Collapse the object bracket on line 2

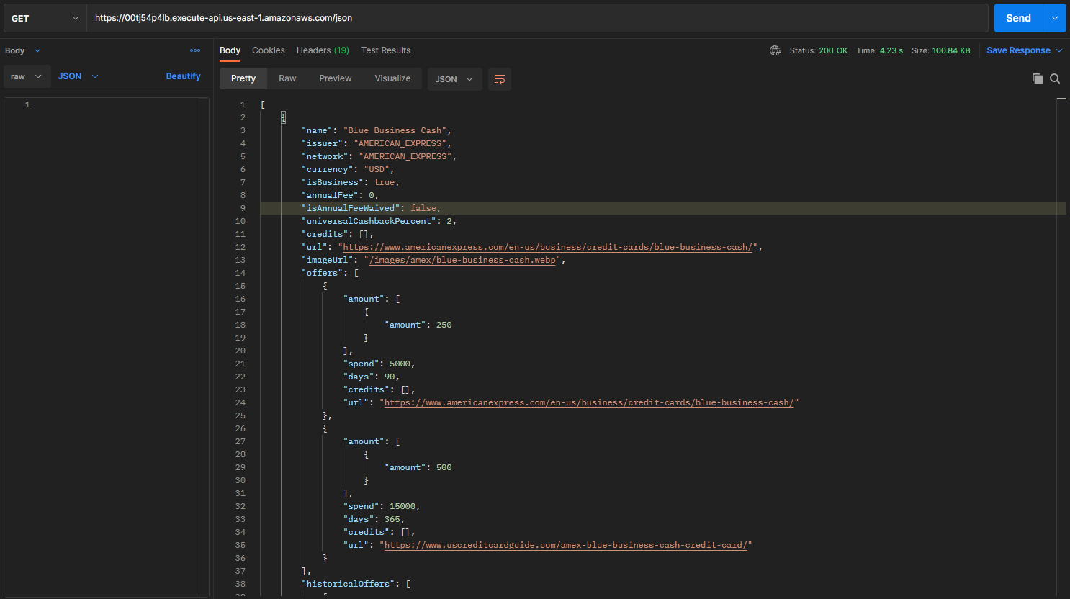pyautogui.click(x=284, y=117)
